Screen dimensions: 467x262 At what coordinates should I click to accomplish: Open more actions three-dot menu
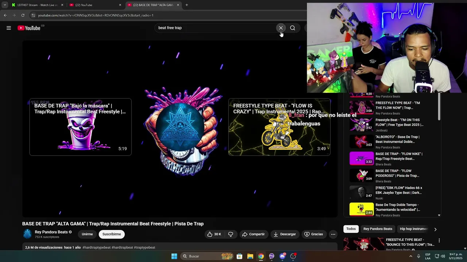pyautogui.click(x=333, y=234)
